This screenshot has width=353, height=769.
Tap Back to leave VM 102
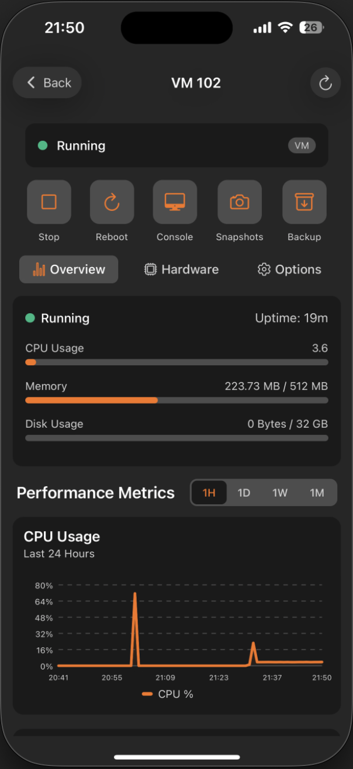[47, 82]
